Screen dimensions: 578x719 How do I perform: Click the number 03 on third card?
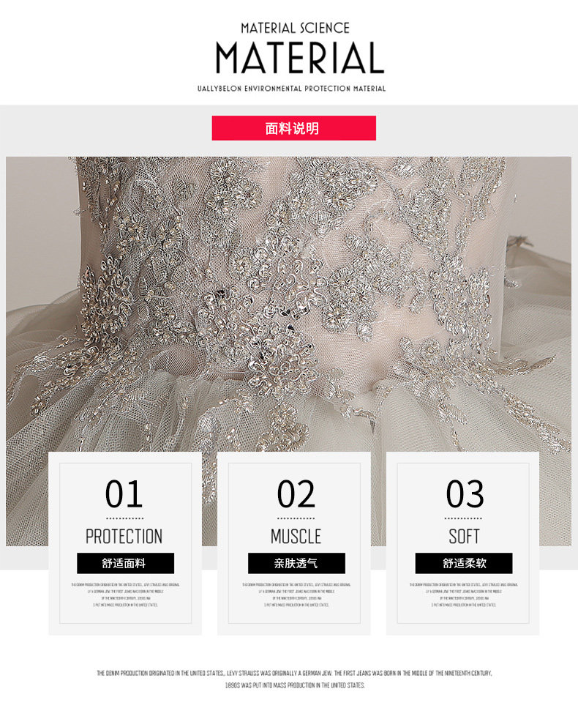pyautogui.click(x=465, y=493)
